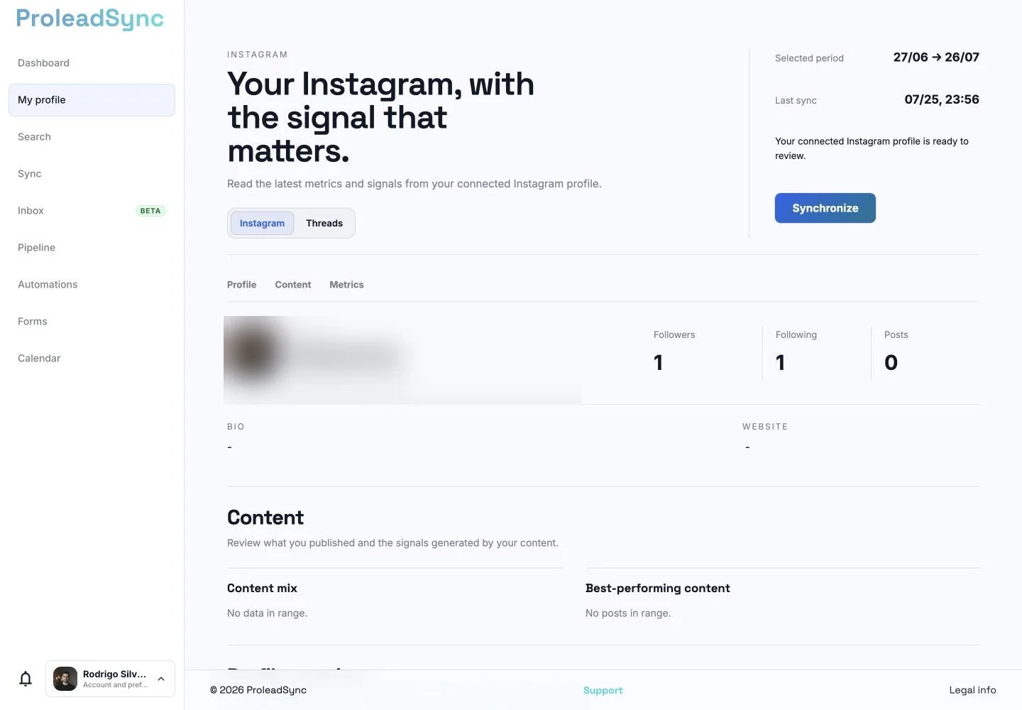The image size is (1022, 710).
Task: Switch to the Content tab
Action: [x=293, y=285]
